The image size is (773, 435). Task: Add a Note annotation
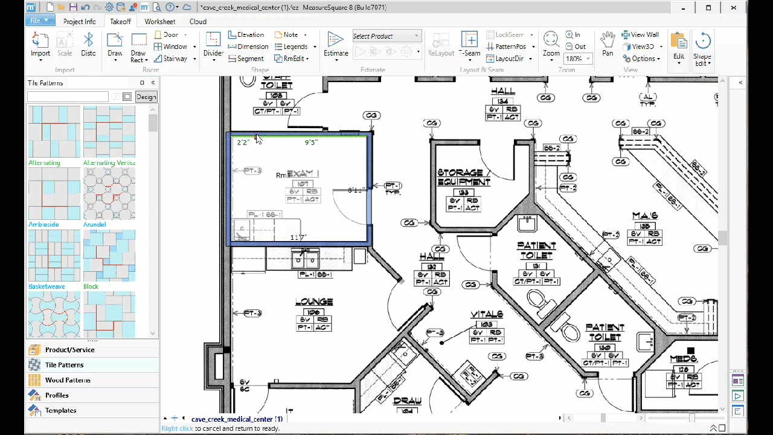286,34
